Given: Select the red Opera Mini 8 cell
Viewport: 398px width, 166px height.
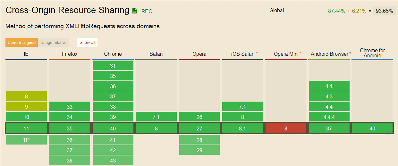Looking at the screenshot, I should tap(286, 129).
